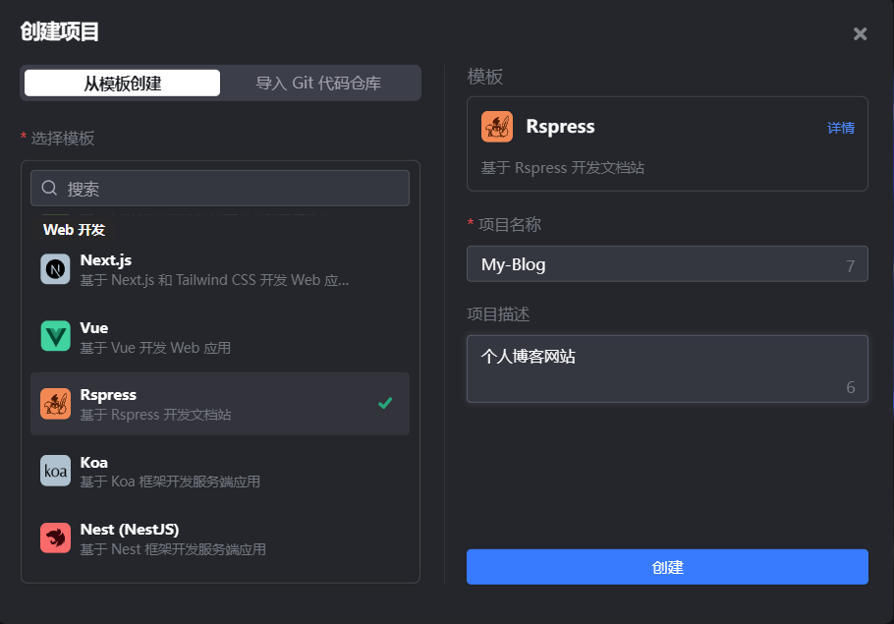Click the 项目描述 text area with 个人博客网站
The height and width of the screenshot is (624, 894).
coord(667,369)
